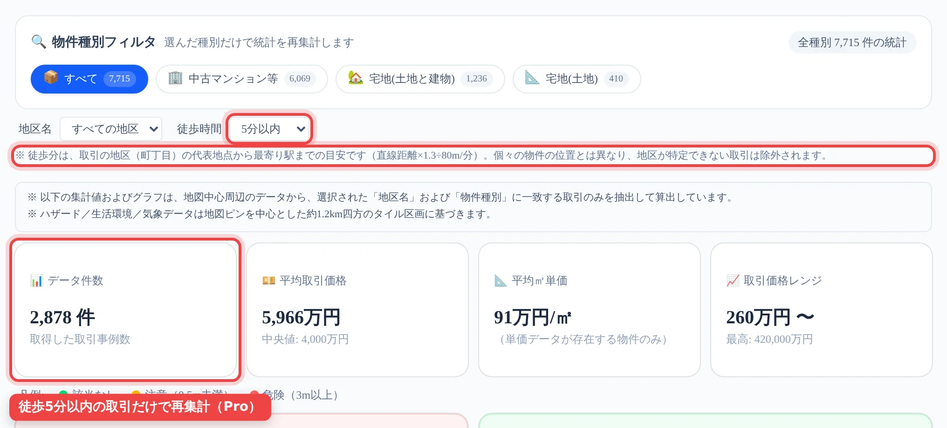Click the 91万円/㎡ unit price value

point(533,317)
